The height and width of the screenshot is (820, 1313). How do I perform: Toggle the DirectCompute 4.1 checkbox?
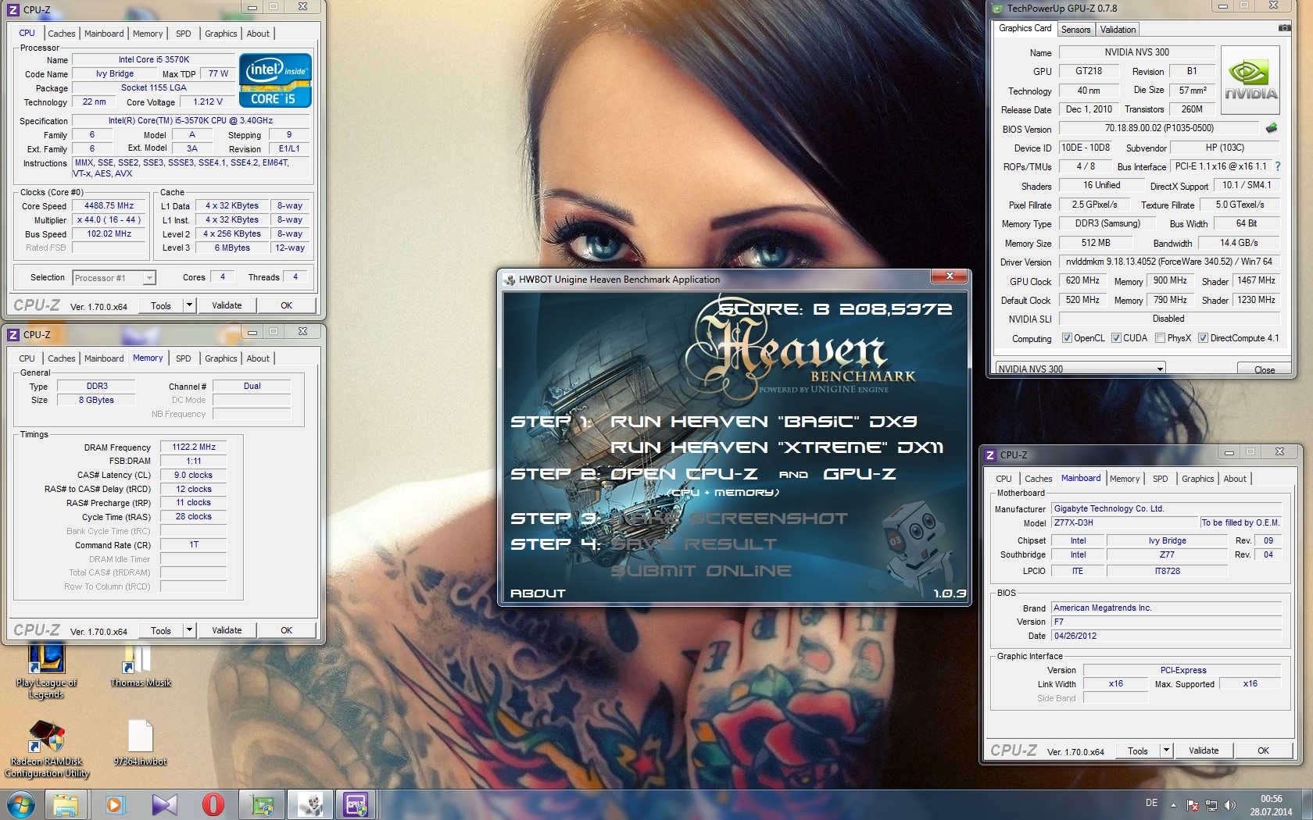pyautogui.click(x=1203, y=338)
